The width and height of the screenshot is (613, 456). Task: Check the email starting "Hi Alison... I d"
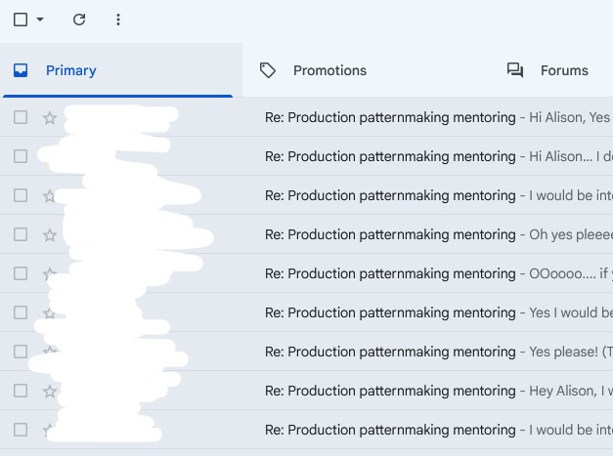(21, 156)
